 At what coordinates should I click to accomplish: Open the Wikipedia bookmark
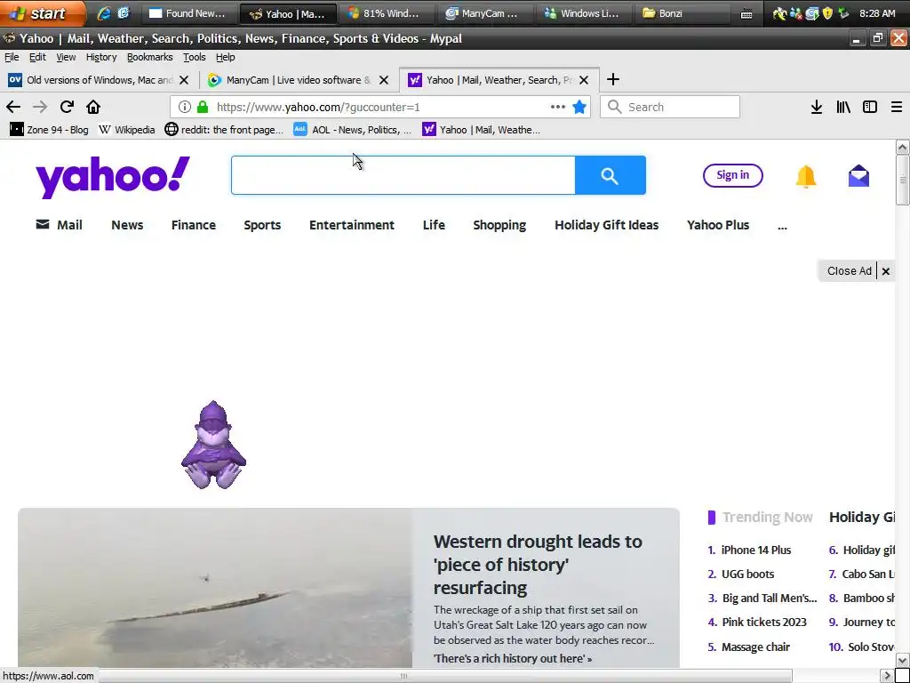pyautogui.click(x=126, y=130)
